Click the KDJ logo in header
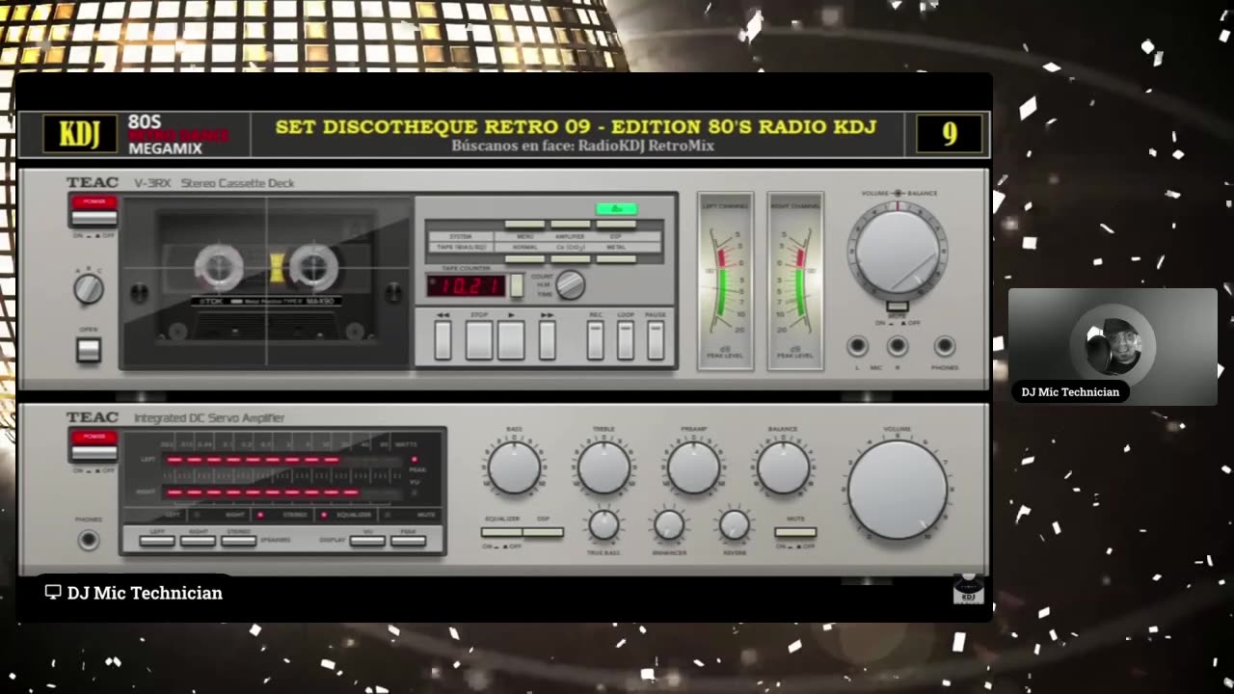Screen dimensions: 1234x694 click(x=79, y=134)
